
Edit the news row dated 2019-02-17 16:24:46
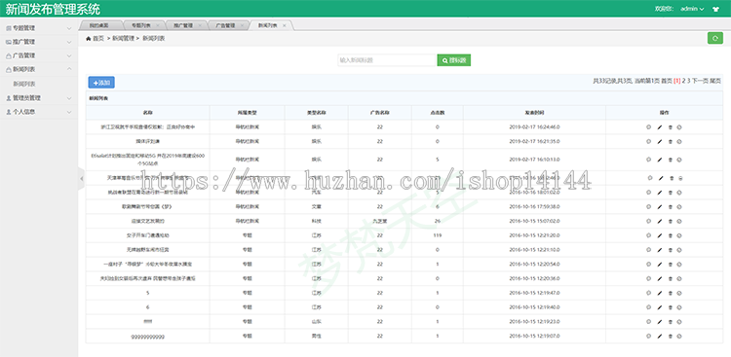[x=659, y=127]
